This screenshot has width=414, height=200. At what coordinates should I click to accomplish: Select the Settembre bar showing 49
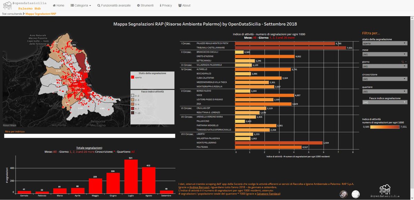pyautogui.click(x=167, y=192)
